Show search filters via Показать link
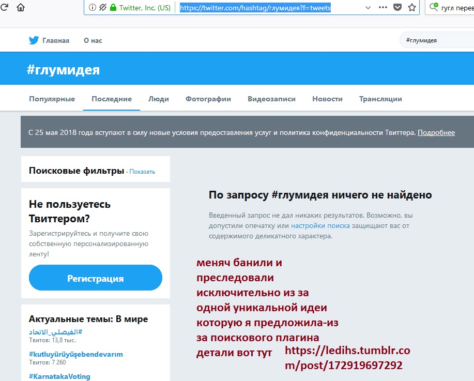The height and width of the screenshot is (381, 474). tap(142, 172)
